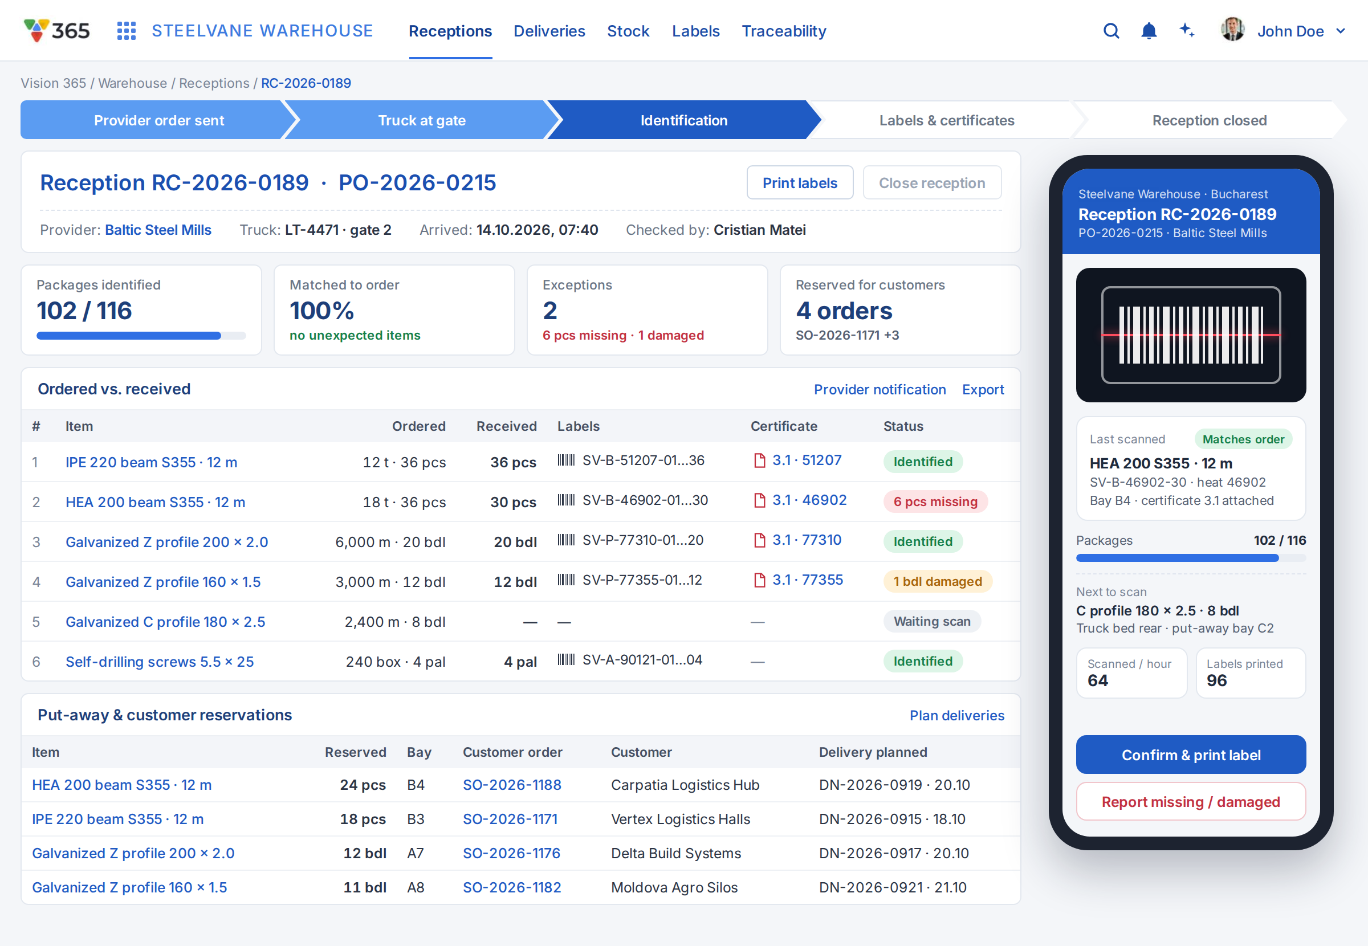The image size is (1368, 946).
Task: Click barcode icon beside SV-A-90121-01…04
Action: pos(566,659)
